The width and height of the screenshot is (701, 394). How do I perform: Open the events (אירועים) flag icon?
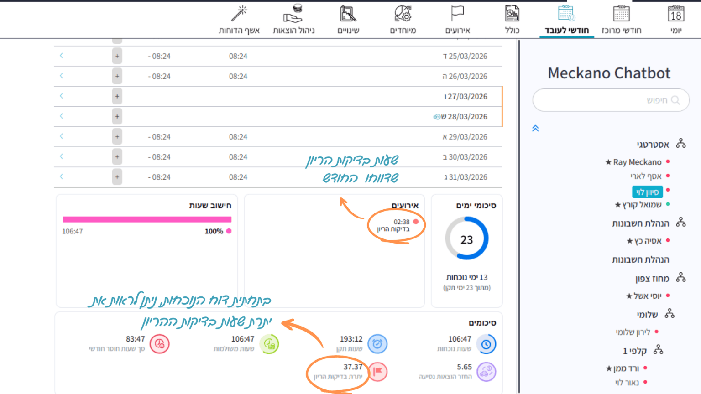click(x=457, y=20)
